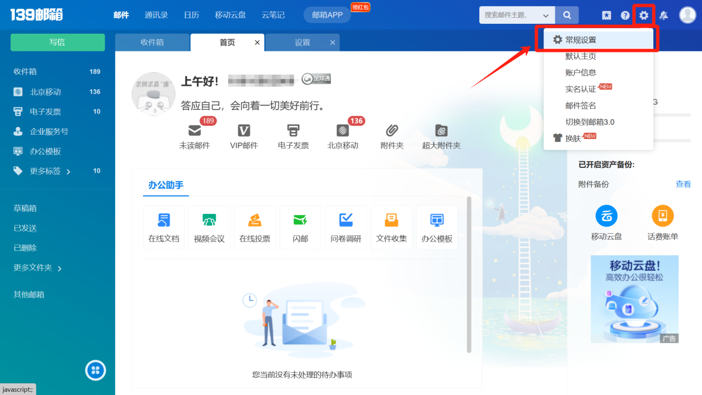
Task: Launch 在线投票 assistant tool
Action: 254,227
